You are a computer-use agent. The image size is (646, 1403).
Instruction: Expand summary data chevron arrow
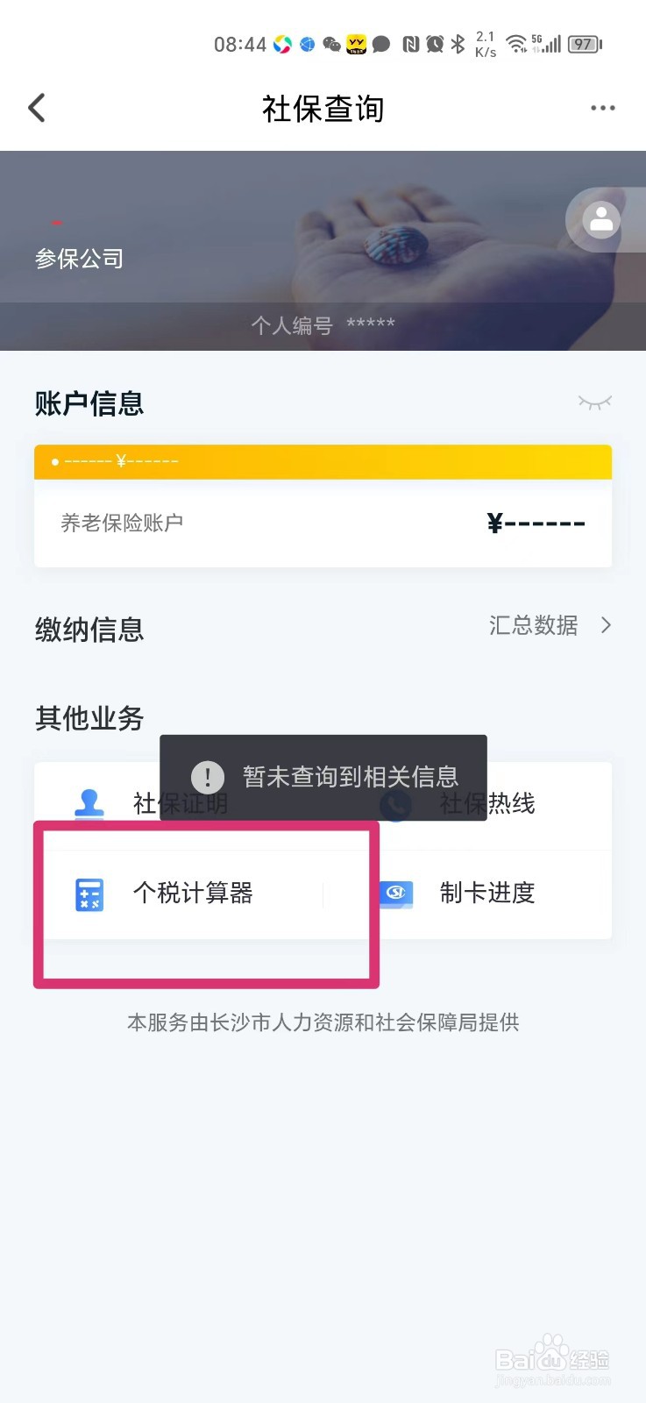[x=606, y=625]
